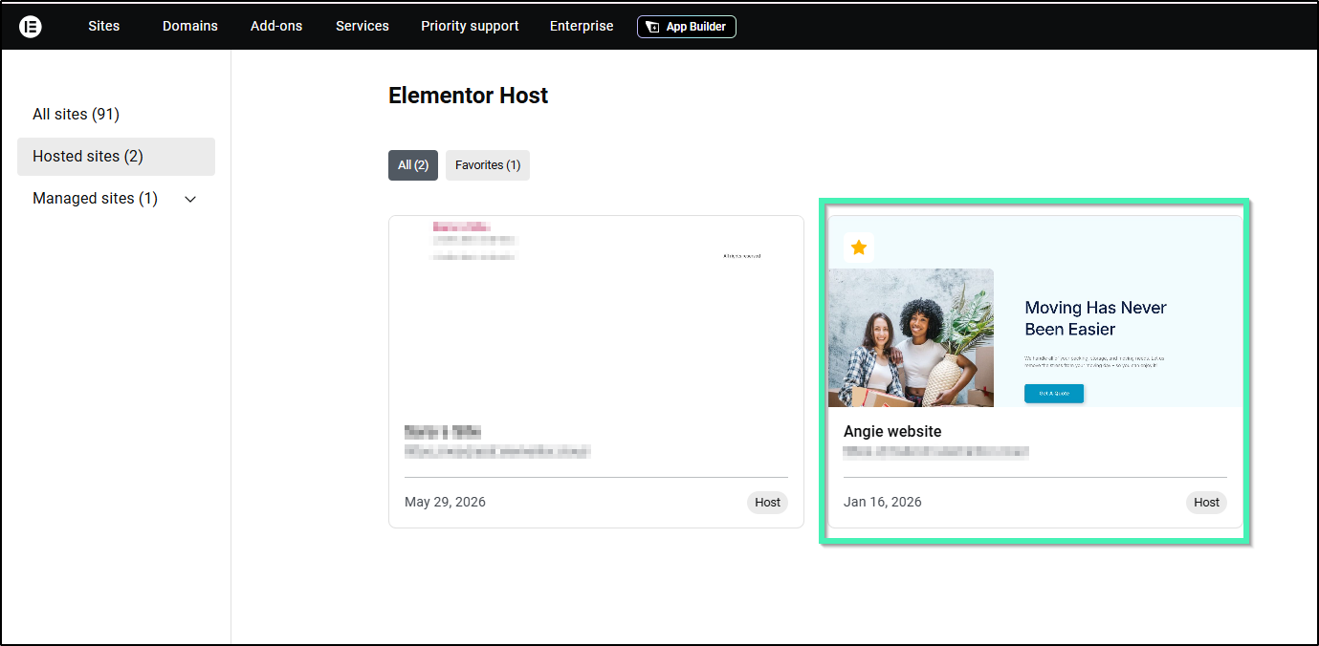This screenshot has height=646, width=1319.
Task: Click the blurred URL of the first site card
Action: tap(497, 451)
